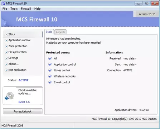Image resolution: width=160 pixels, height=129 pixels.
Task: Click the Application drivers 4.62.08 value
Action: click(144, 110)
